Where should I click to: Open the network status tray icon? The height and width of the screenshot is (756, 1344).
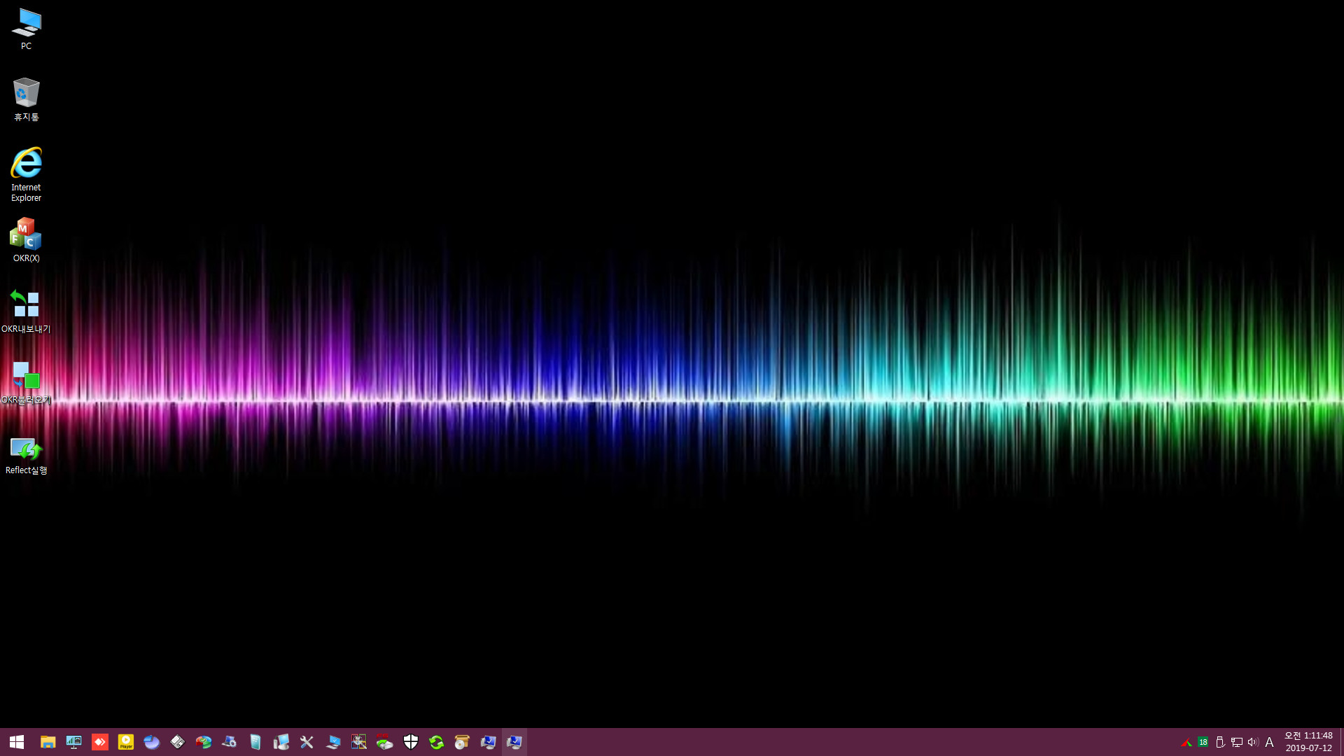pyautogui.click(x=1237, y=743)
